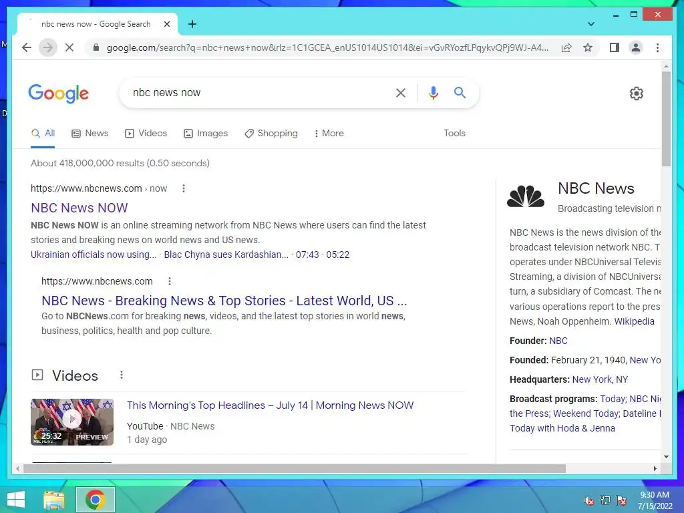Click the vertical scrollbar thumb
Viewport: 684px width, 513px height.
coord(666,118)
